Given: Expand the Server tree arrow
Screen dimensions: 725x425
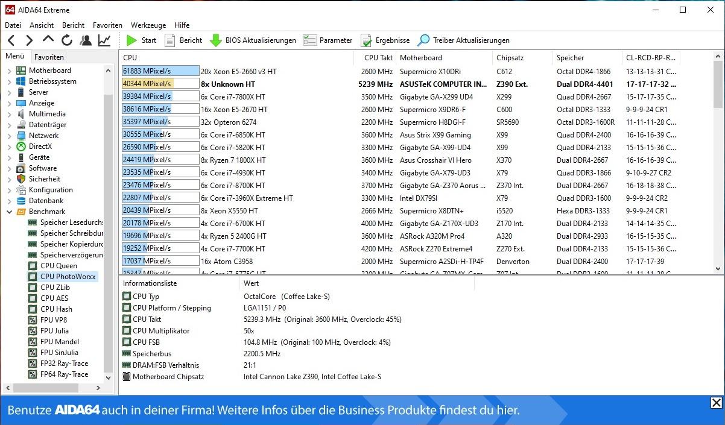Looking at the screenshot, I should 9,92.
